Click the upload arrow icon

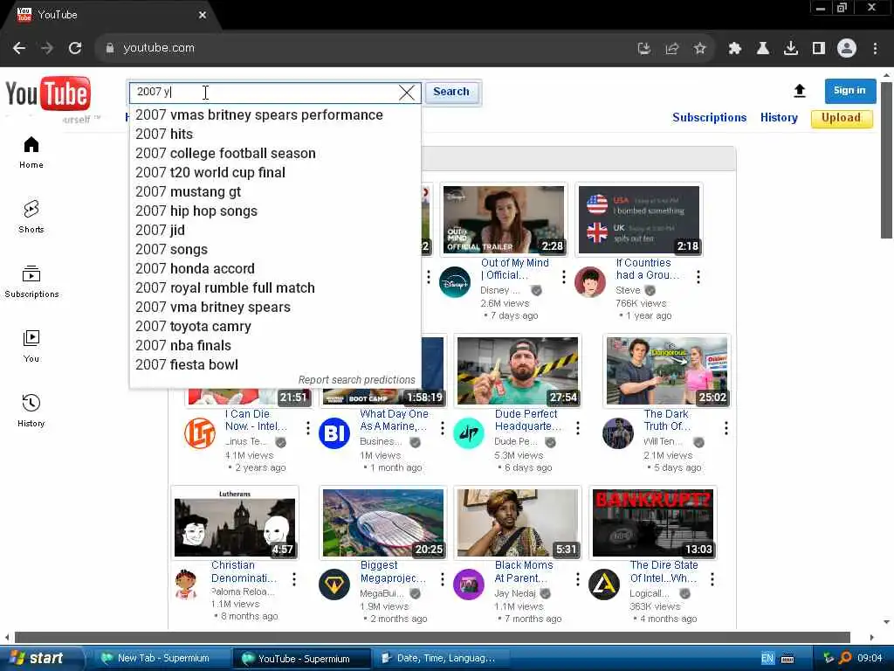tap(800, 91)
